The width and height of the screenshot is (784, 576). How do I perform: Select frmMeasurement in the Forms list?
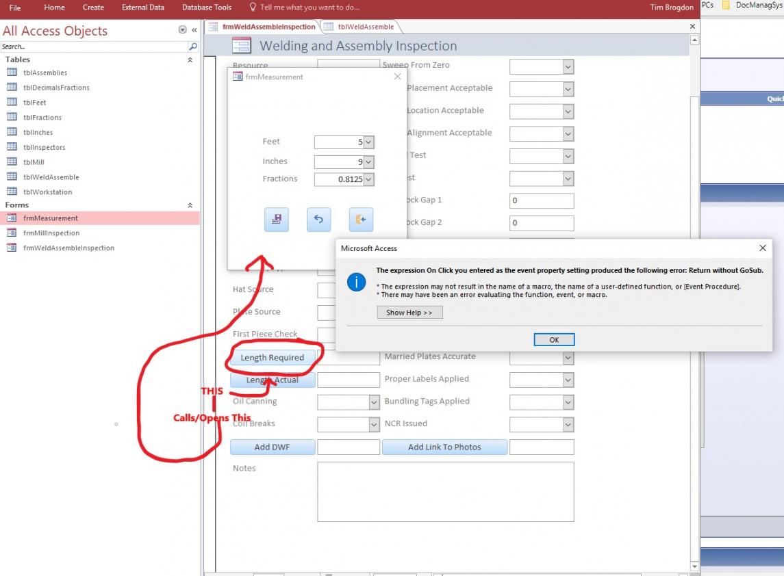100,218
